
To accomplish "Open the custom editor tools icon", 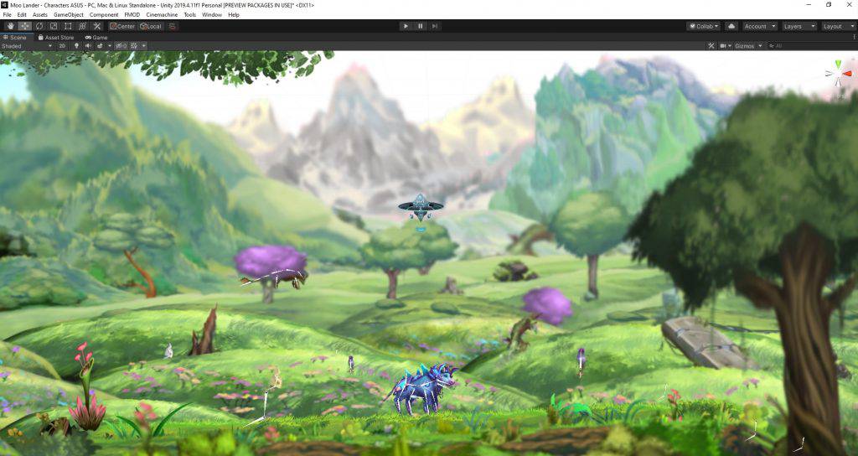I will (97, 26).
